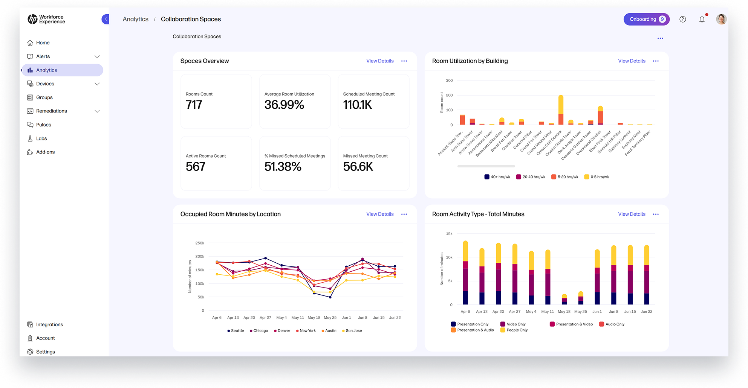The width and height of the screenshot is (748, 388).
Task: Toggle the Seattle series in the legend
Action: 235,330
